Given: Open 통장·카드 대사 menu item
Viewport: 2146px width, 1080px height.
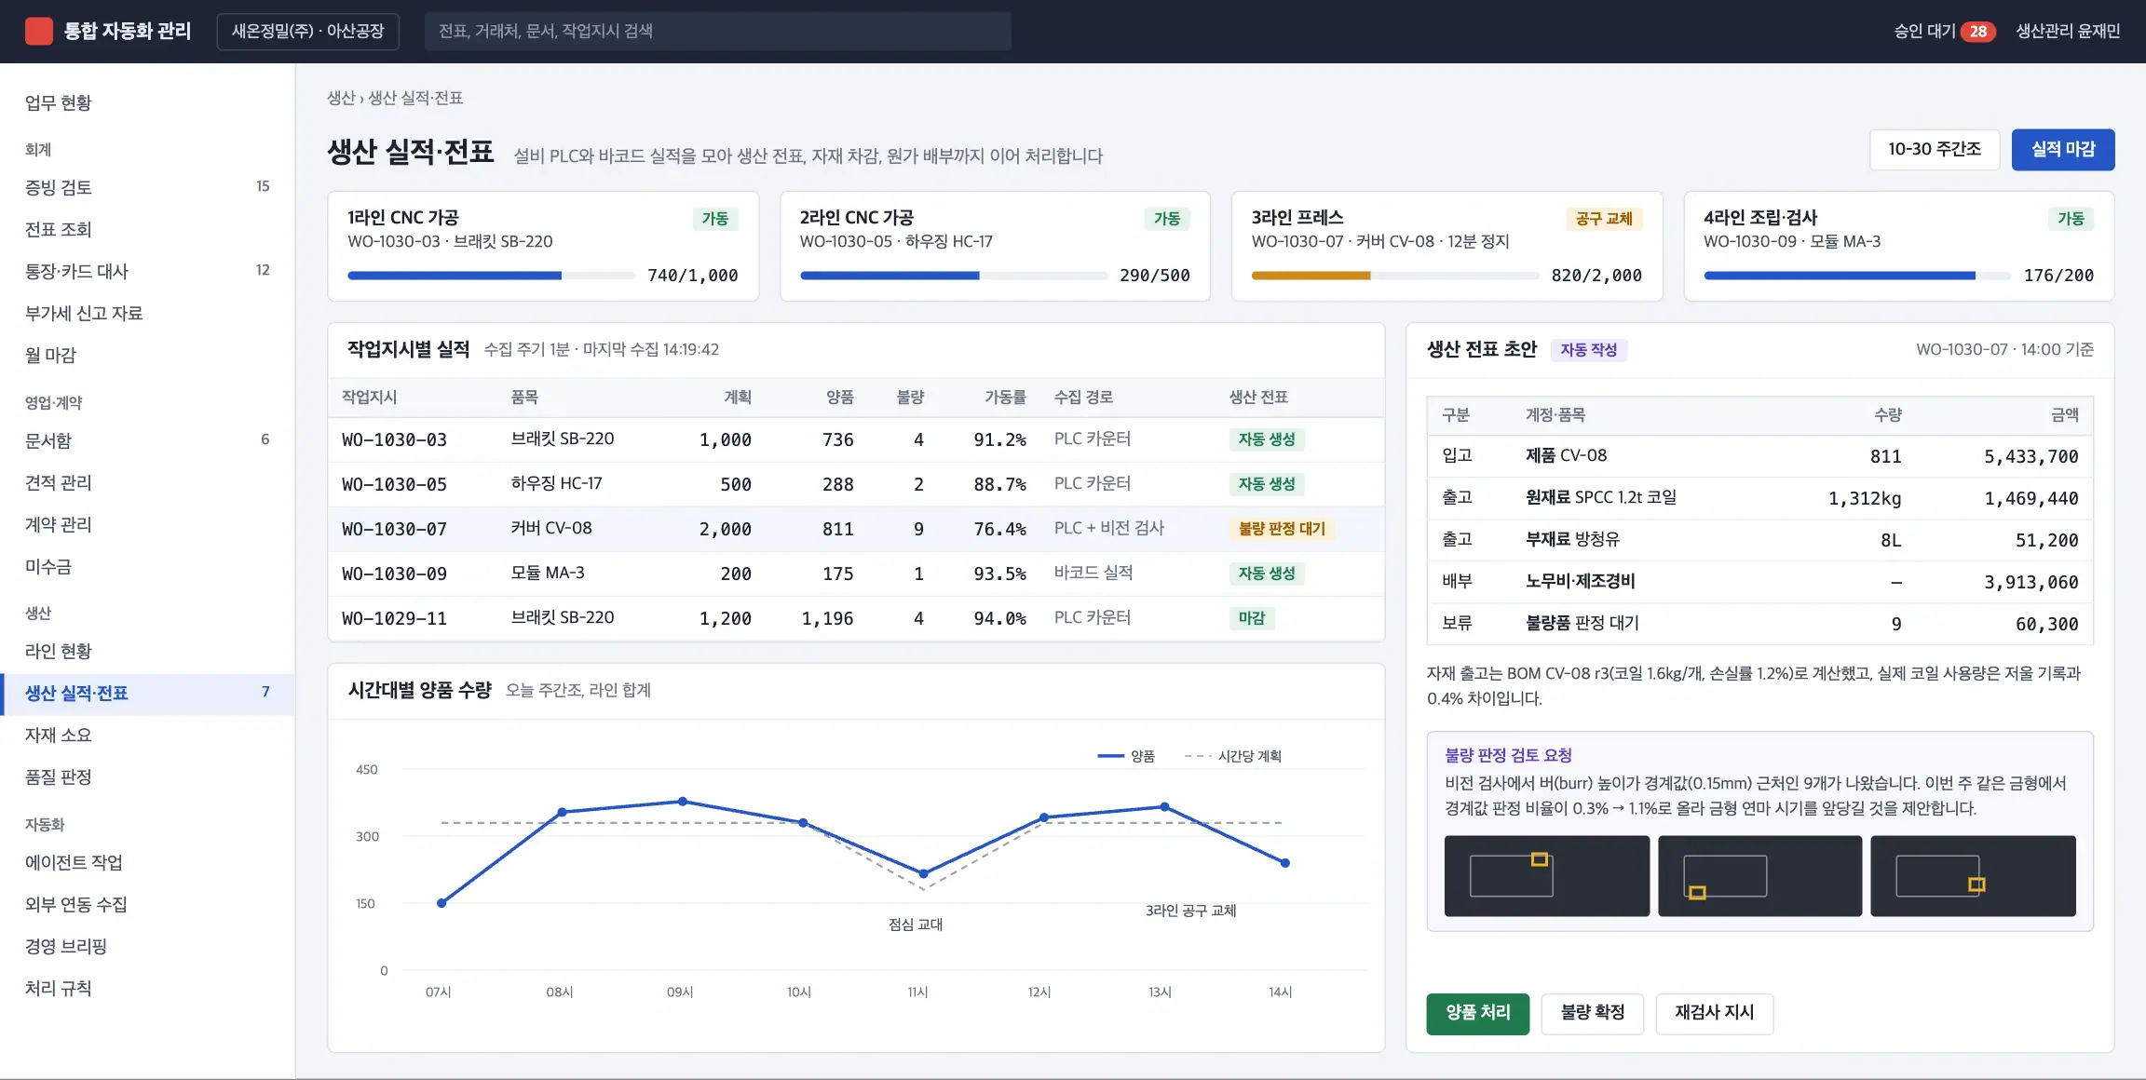Looking at the screenshot, I should (x=147, y=271).
